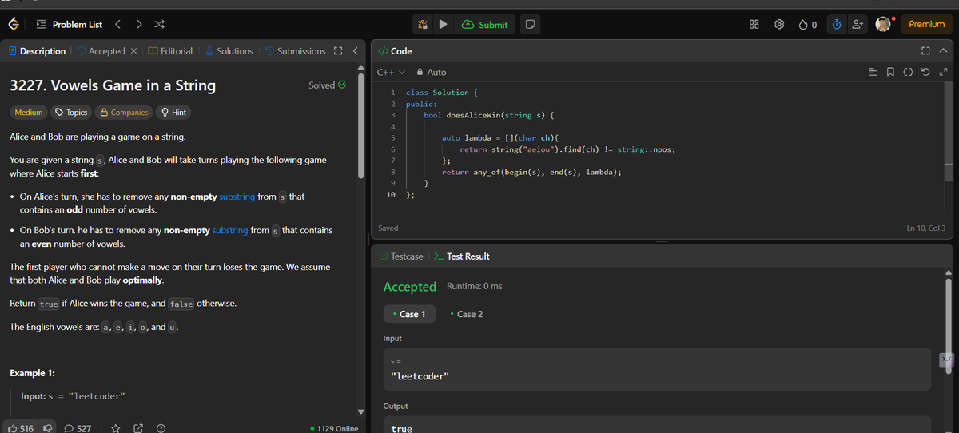Pick a random problem with shuffle icon

(x=159, y=24)
